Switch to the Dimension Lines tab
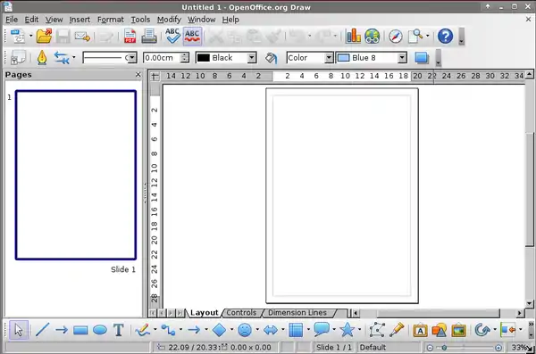This screenshot has height=354, width=536. coord(297,313)
